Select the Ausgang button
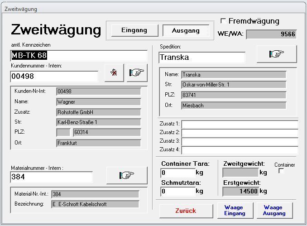 click(186, 30)
